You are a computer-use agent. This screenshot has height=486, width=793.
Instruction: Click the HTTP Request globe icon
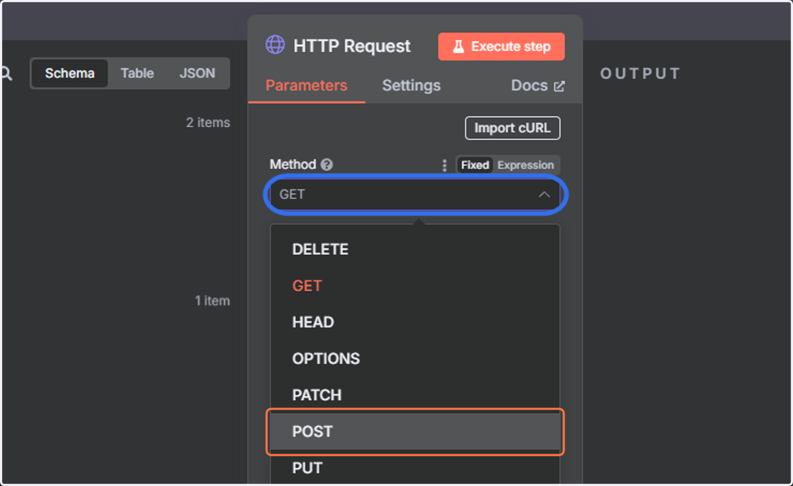point(275,46)
